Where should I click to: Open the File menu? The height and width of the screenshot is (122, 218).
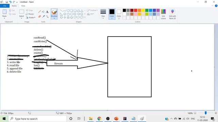tap(5, 6)
